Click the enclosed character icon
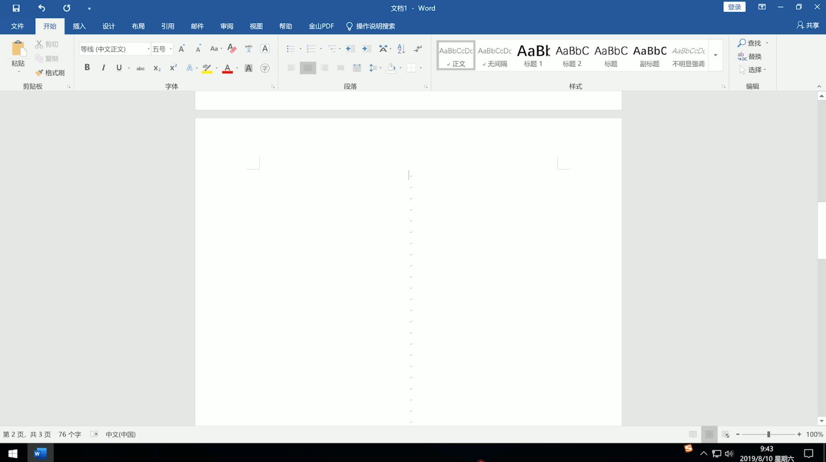Viewport: 826px width, 462px height. [x=265, y=68]
